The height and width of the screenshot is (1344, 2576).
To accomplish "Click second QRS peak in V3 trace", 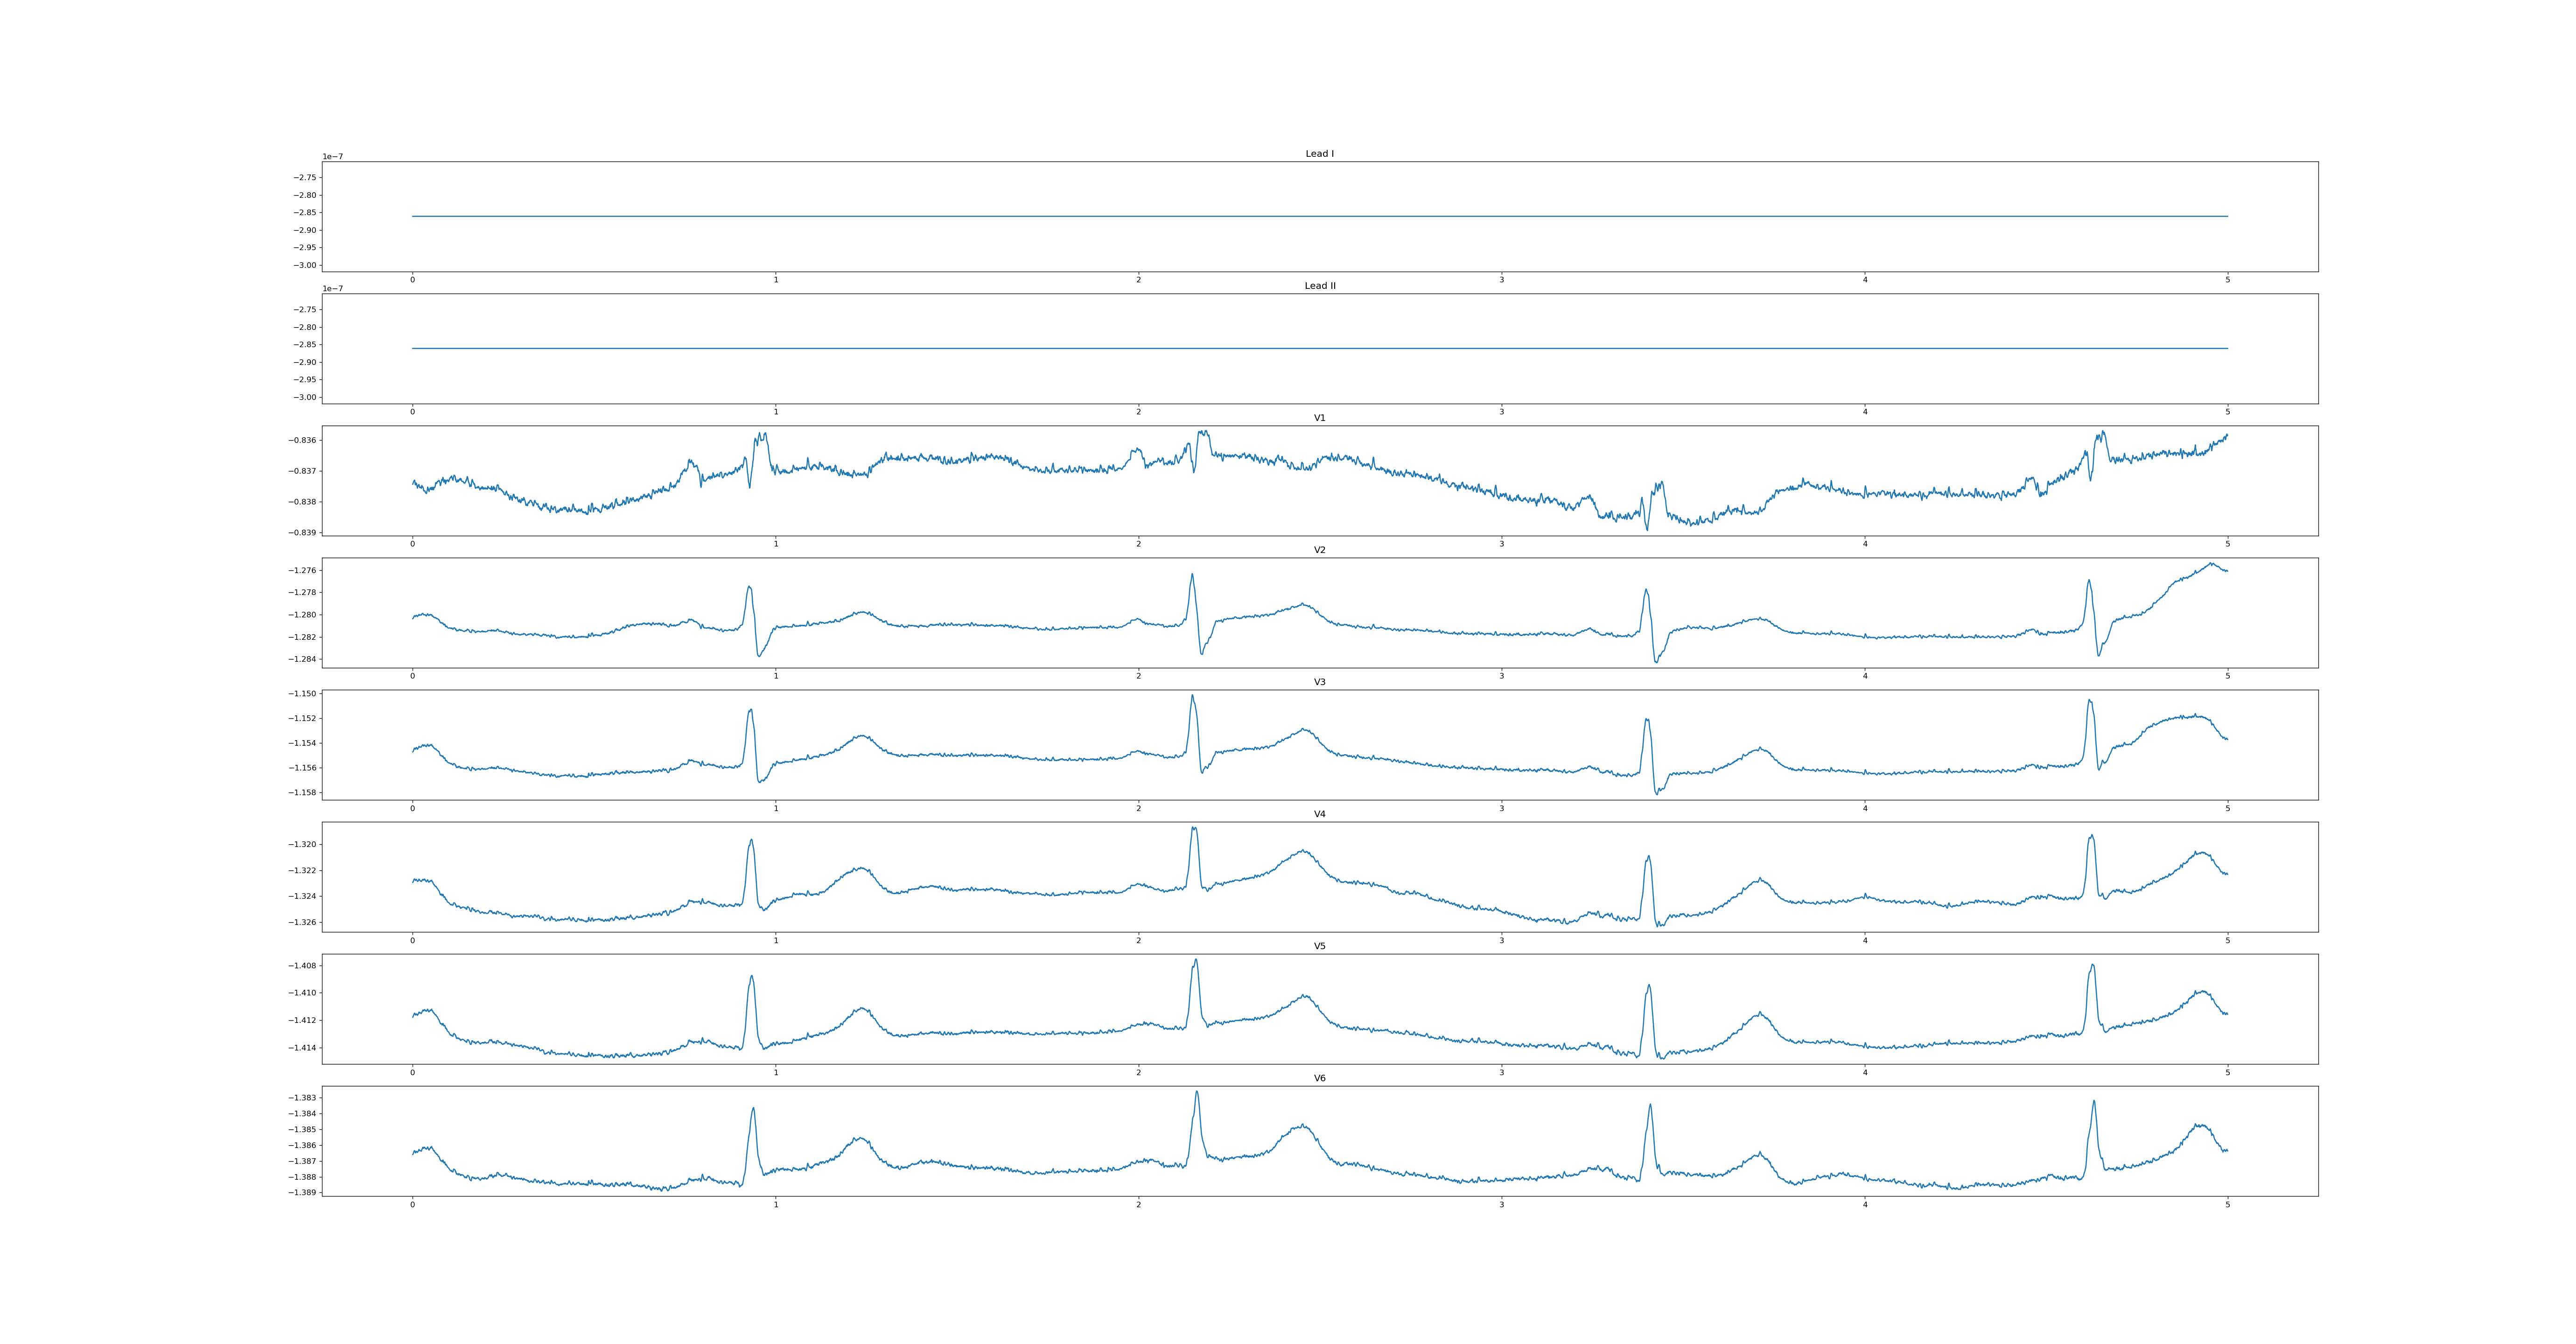I will [x=1192, y=696].
